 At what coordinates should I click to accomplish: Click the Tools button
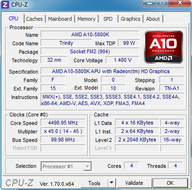coord(94,183)
